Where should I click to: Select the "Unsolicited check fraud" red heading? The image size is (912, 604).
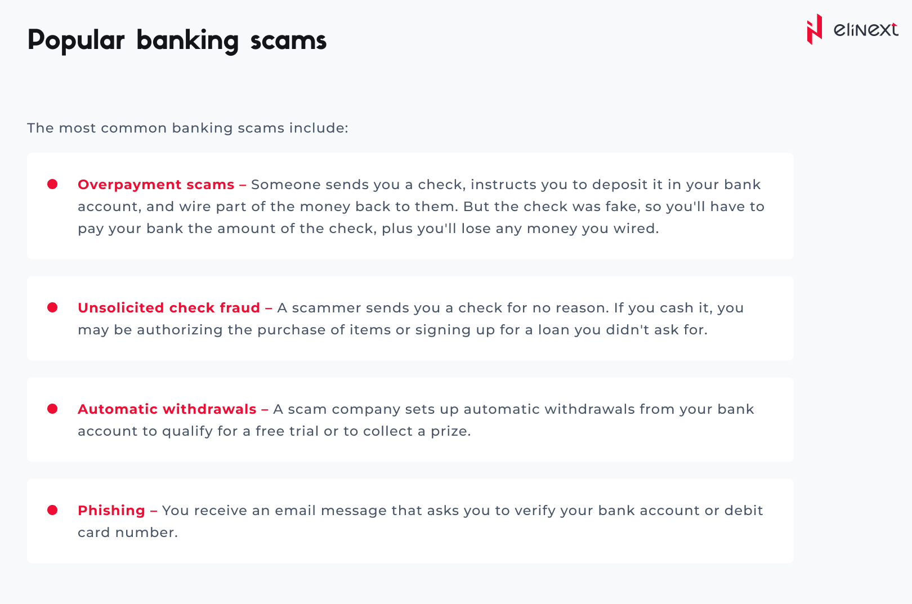[169, 308]
